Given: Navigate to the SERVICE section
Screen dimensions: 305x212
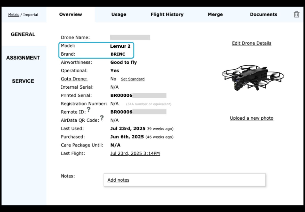Looking at the screenshot, I should pyautogui.click(x=23, y=81).
